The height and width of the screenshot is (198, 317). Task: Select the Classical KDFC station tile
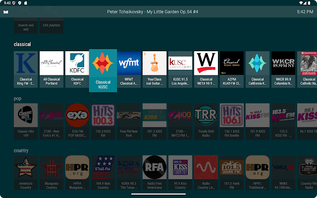(x=77, y=69)
